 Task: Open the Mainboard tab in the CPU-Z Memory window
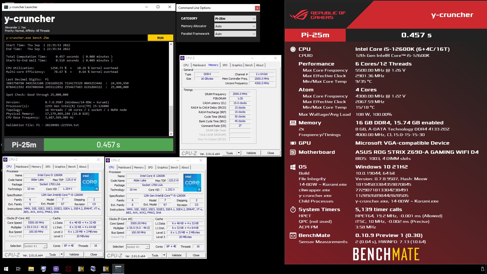pyautogui.click(x=199, y=65)
